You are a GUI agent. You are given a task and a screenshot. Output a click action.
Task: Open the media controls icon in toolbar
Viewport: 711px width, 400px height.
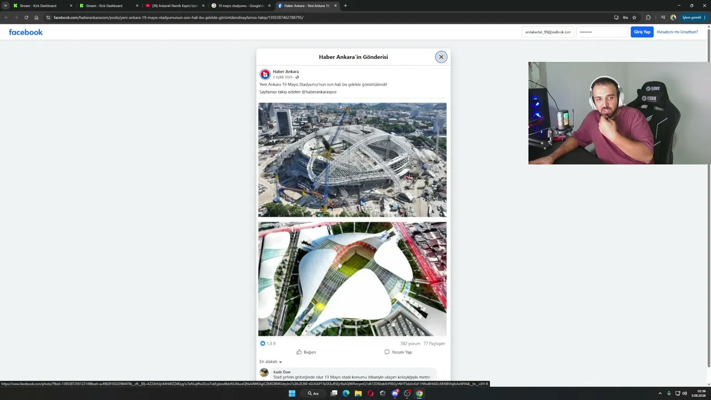coord(663,17)
